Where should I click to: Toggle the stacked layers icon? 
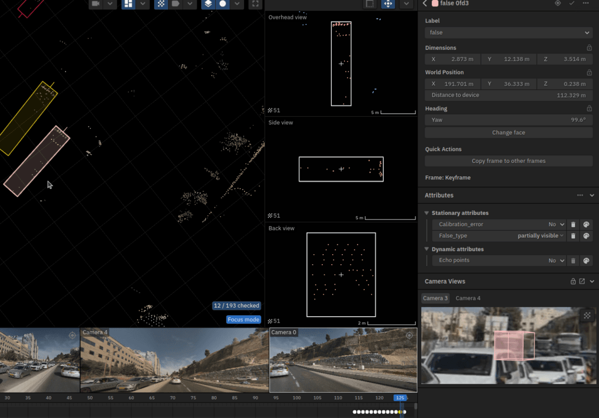click(x=208, y=4)
